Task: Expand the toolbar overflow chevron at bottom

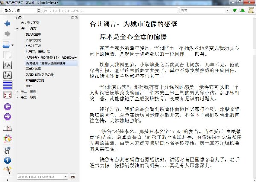Action: pyautogui.click(x=8, y=179)
